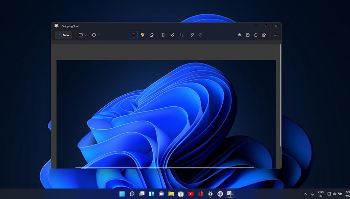Select the eraser tool
This screenshot has width=350, height=199.
(152, 35)
